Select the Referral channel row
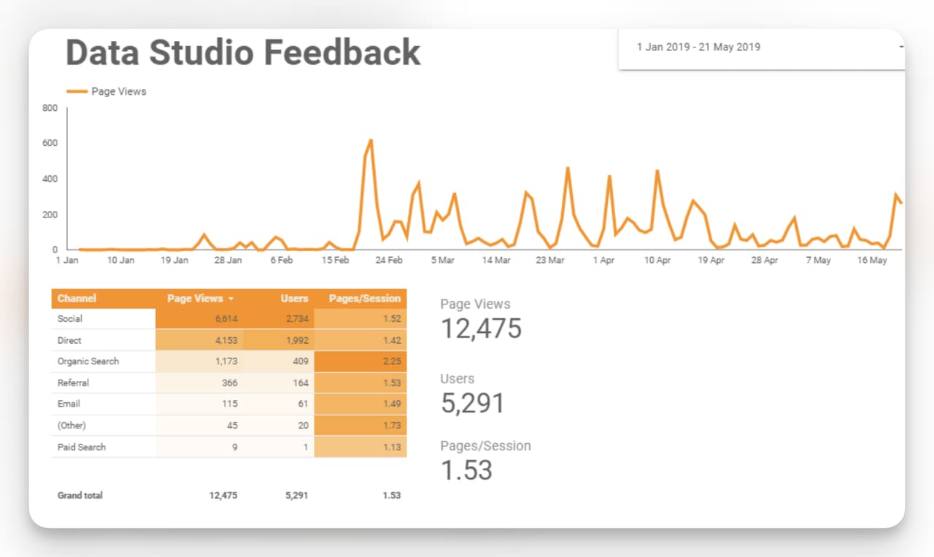This screenshot has height=557, width=934. tap(229, 383)
